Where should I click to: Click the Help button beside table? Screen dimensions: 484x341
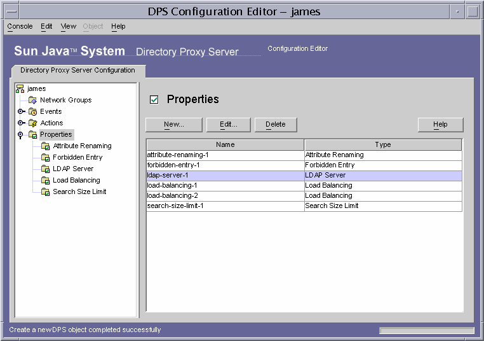point(440,125)
